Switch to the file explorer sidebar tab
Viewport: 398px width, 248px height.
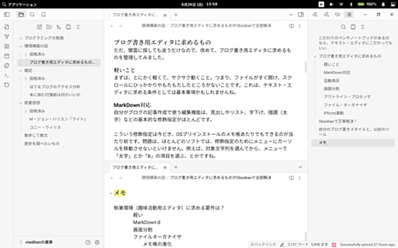pos(21,14)
